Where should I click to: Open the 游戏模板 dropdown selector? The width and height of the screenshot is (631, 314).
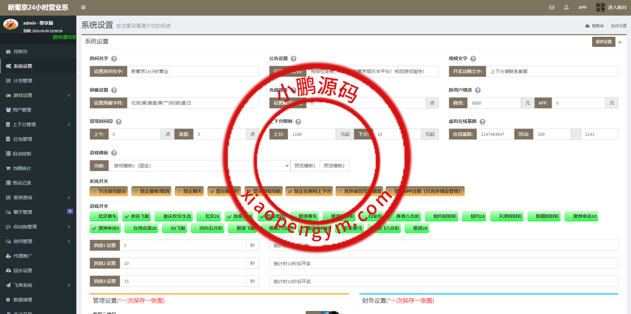[198, 166]
